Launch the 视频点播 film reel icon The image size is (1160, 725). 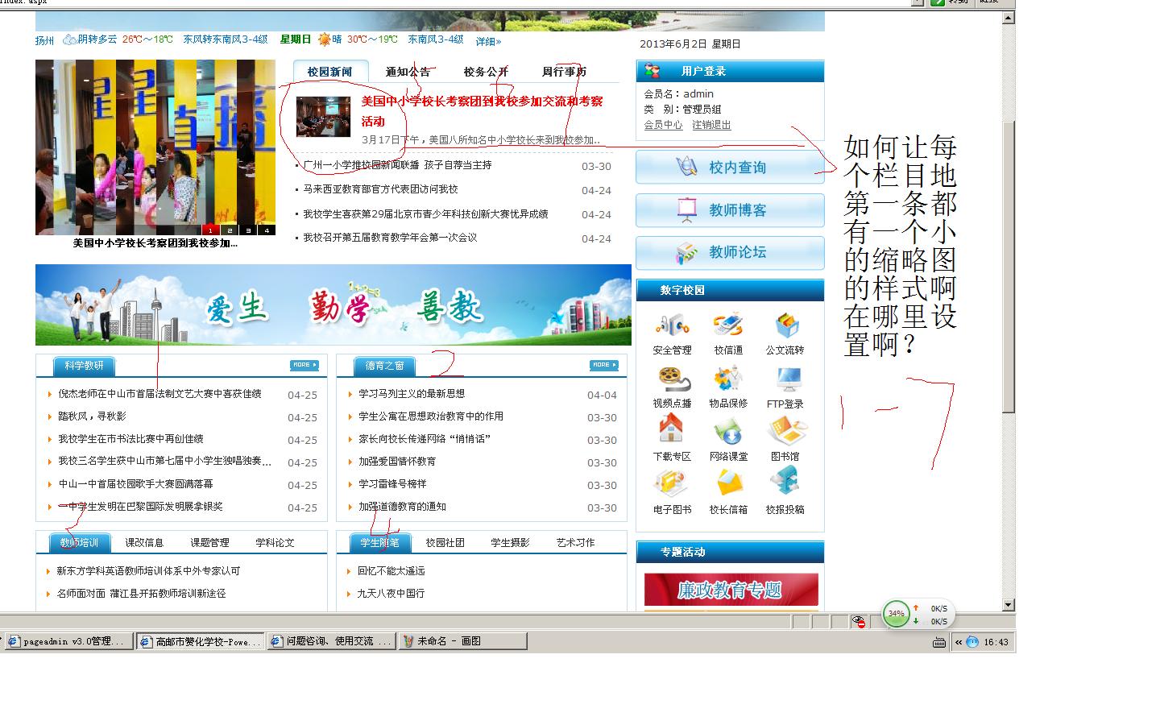(x=672, y=379)
